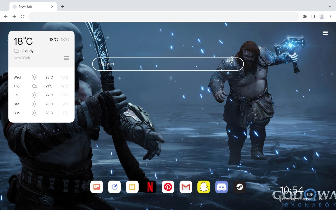Click the sun icon in the Sun. row

pos(34,113)
